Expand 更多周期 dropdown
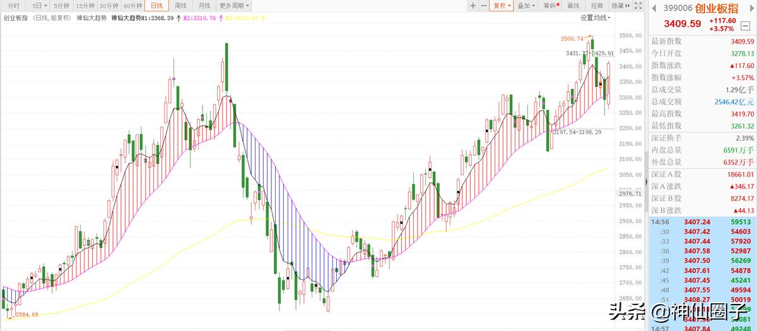 (234, 6)
